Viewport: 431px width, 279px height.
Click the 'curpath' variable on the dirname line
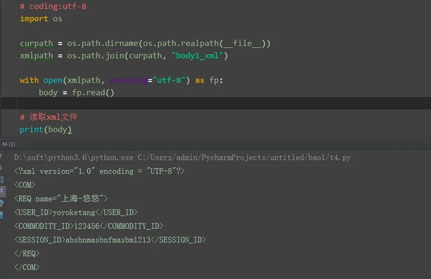[x=36, y=44]
